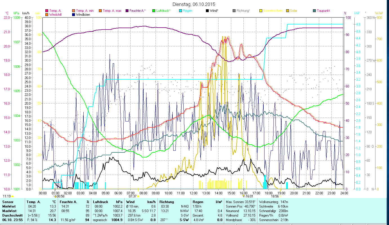Image resolution: width=389 pixels, height=225 pixels.
Task: Click the minimum temperature value 13.3
Action: click(53, 206)
